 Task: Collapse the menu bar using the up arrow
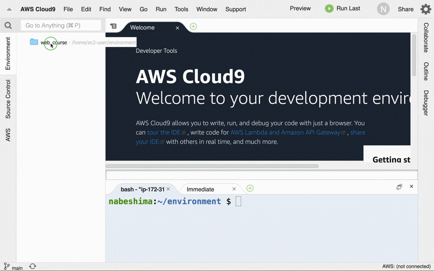click(9, 9)
